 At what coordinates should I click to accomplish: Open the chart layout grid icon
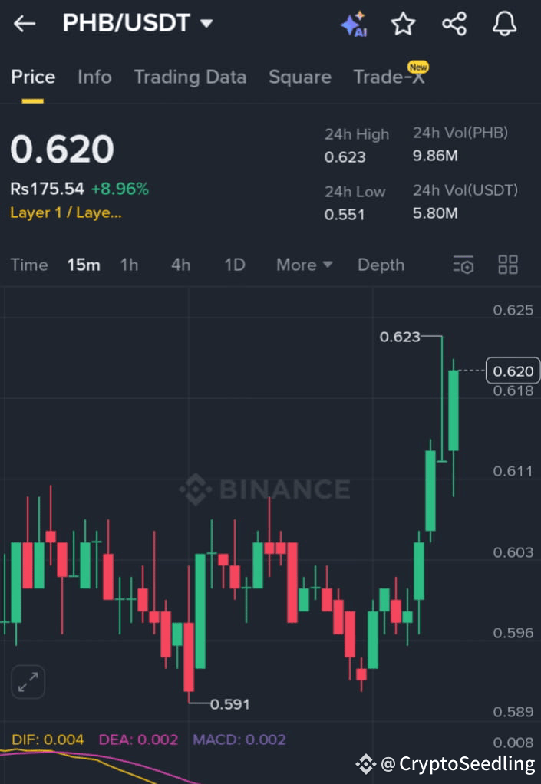coord(508,265)
